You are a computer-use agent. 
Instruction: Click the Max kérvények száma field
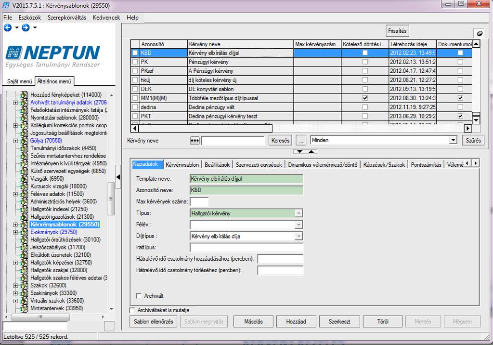pos(199,201)
